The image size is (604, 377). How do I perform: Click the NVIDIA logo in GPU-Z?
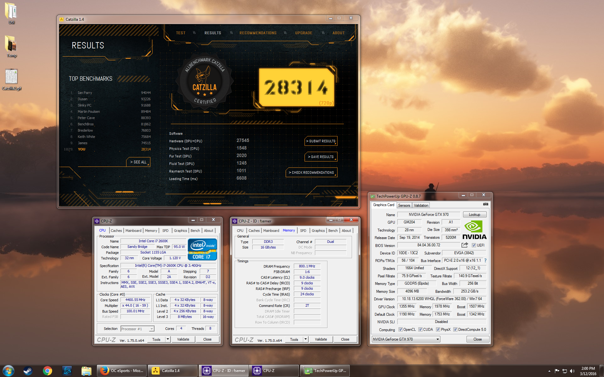474,230
